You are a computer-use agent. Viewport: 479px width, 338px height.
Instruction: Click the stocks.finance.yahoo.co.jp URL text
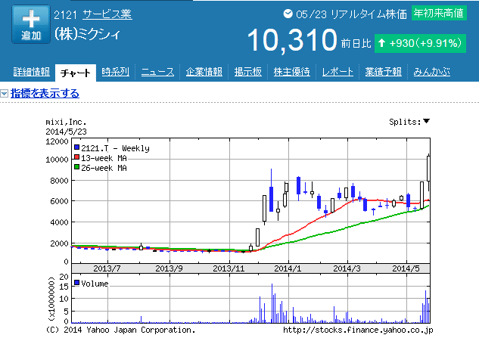tap(358, 330)
